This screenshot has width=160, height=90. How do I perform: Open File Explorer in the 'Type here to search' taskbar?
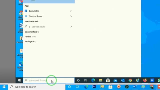click(102, 87)
